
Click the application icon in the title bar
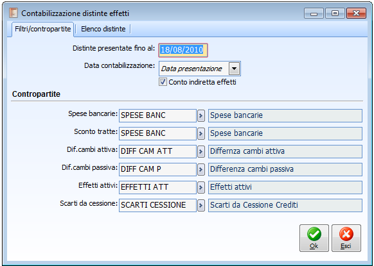coord(13,13)
